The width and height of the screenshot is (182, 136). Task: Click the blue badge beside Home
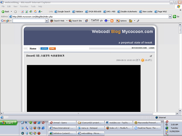[44, 49]
